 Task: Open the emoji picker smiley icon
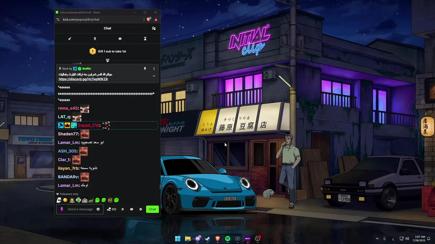(98, 209)
